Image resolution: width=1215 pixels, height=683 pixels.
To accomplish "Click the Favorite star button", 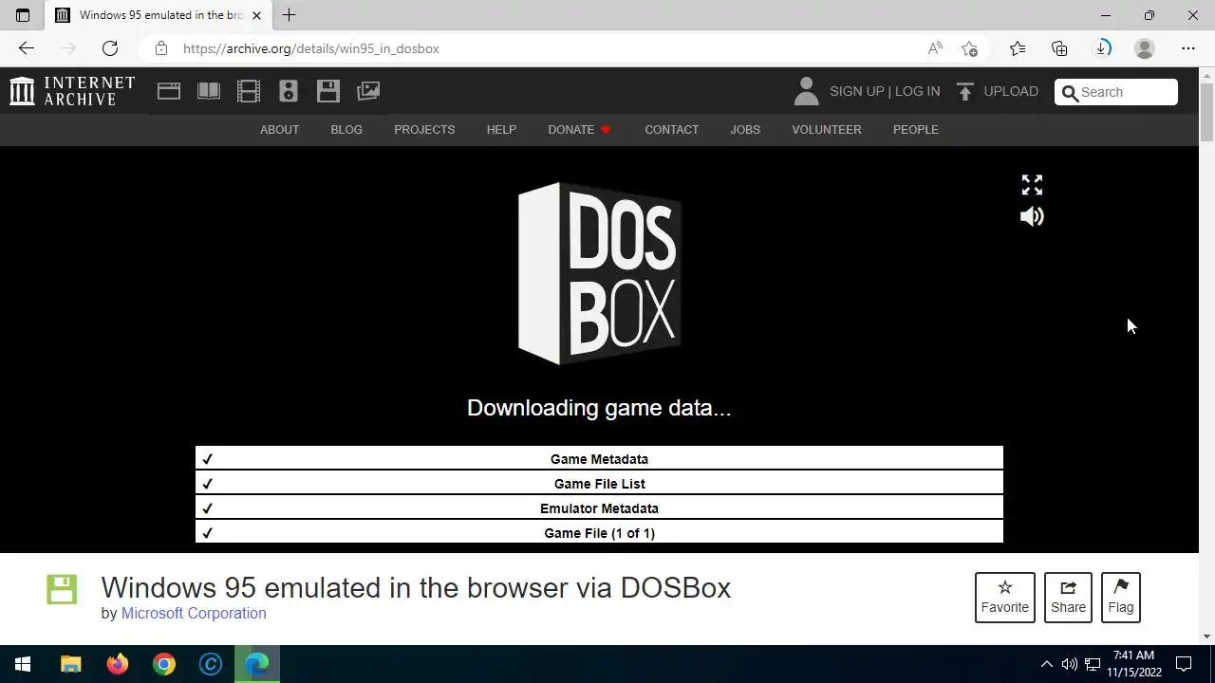I will [1005, 598].
